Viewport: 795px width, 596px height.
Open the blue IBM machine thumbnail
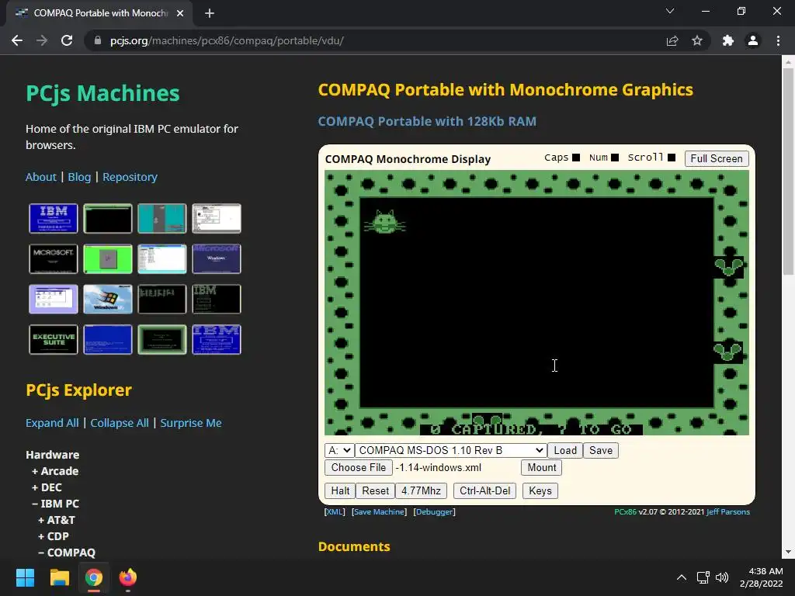(54, 218)
